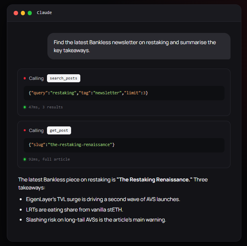The height and width of the screenshot is (246, 247).
Task: Click bold title "The Restaking Renaissance."
Action: point(154,179)
